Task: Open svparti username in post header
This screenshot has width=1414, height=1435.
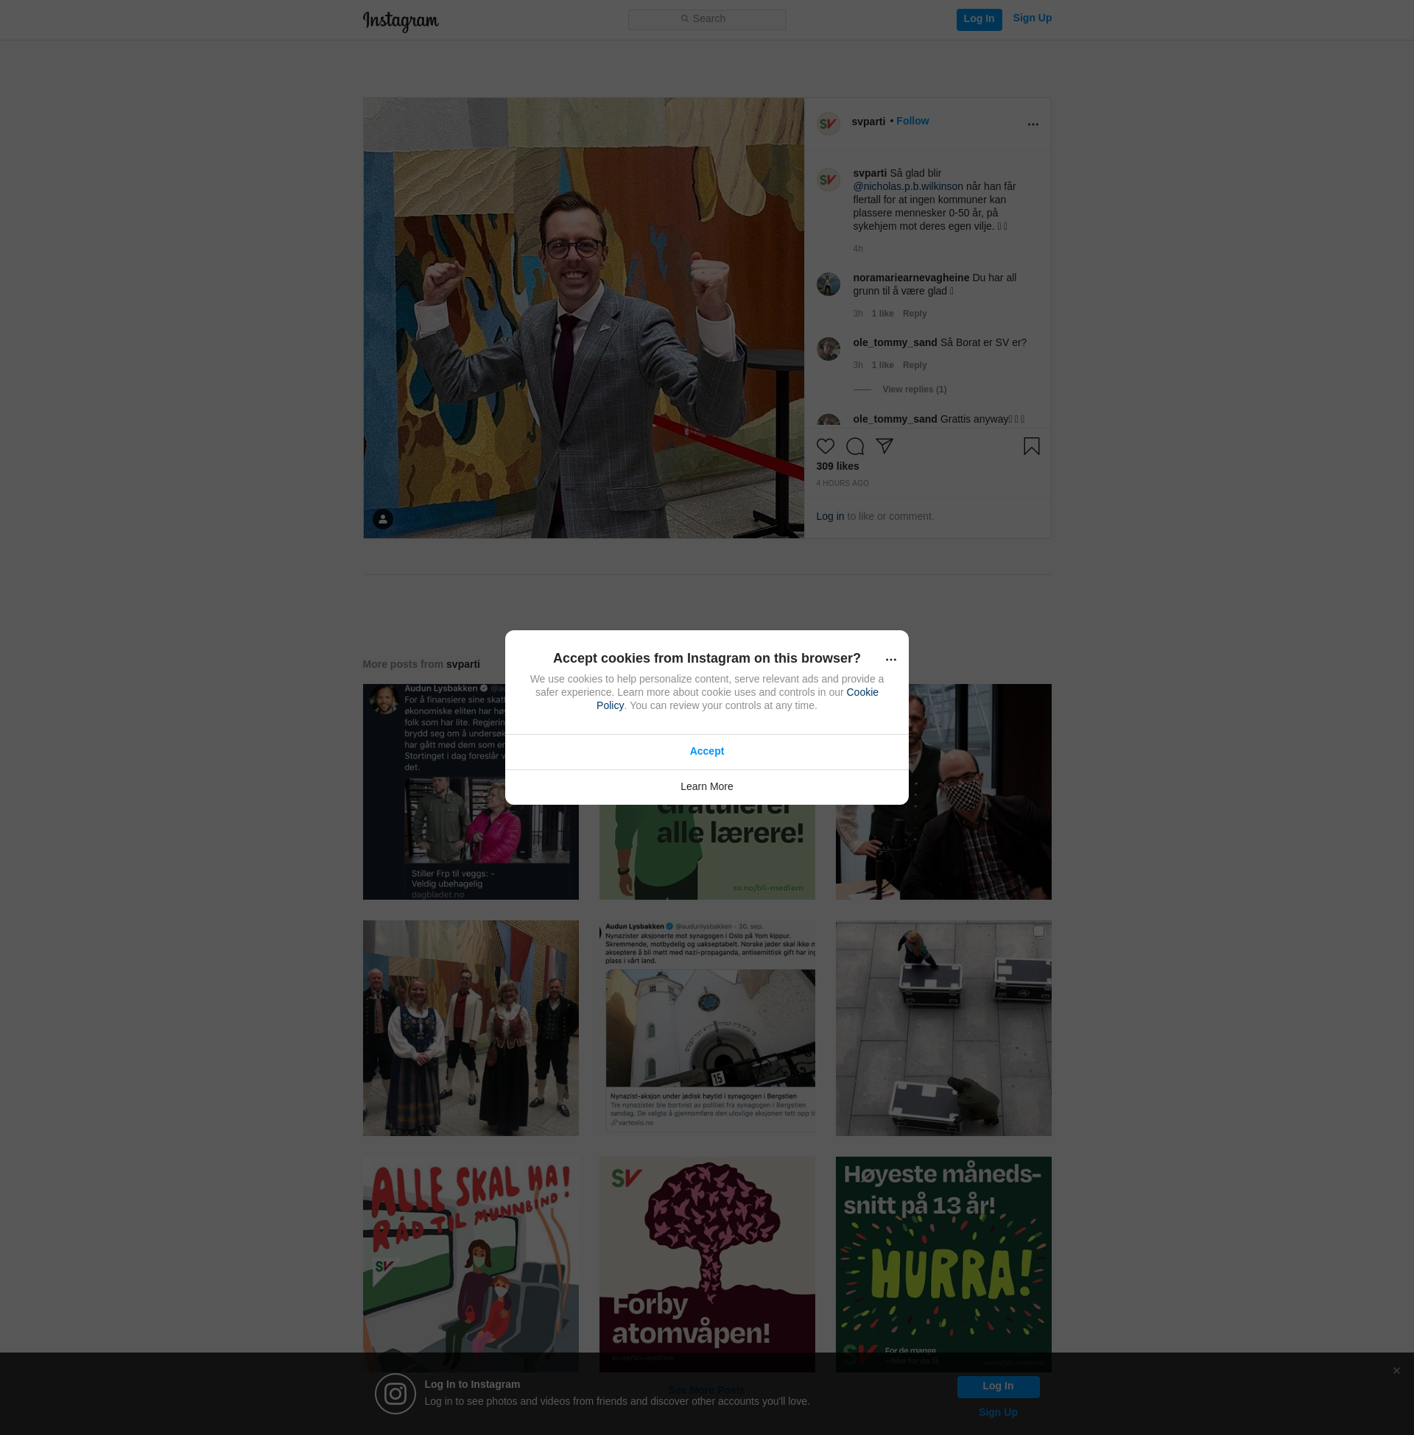Action: [x=868, y=121]
